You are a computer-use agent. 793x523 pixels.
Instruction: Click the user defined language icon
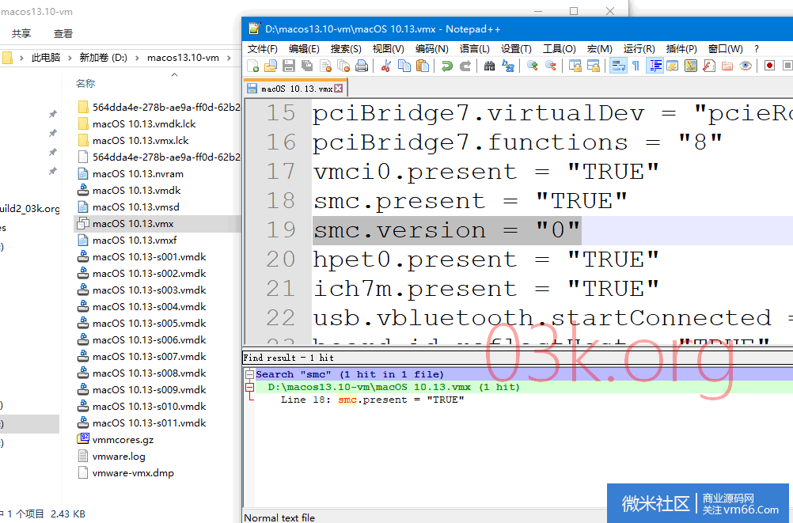pyautogui.click(x=672, y=66)
